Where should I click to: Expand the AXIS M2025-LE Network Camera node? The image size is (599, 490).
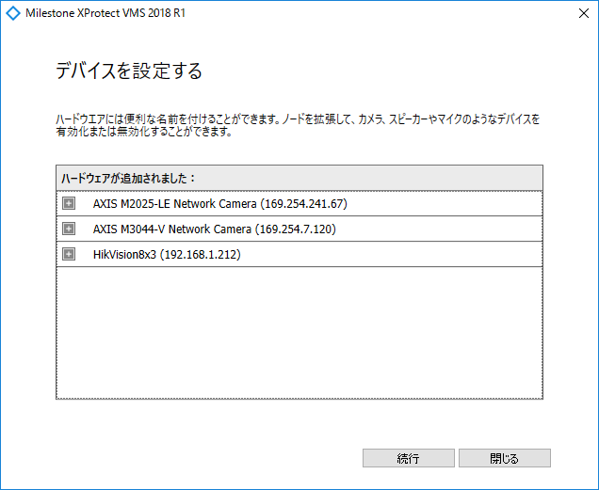pos(69,203)
